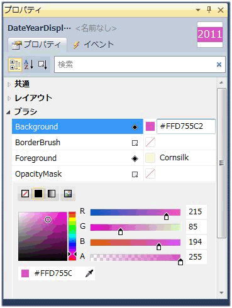This screenshot has width=232, height=308.
Task: Clear the search box with X icon
Action: [219, 65]
